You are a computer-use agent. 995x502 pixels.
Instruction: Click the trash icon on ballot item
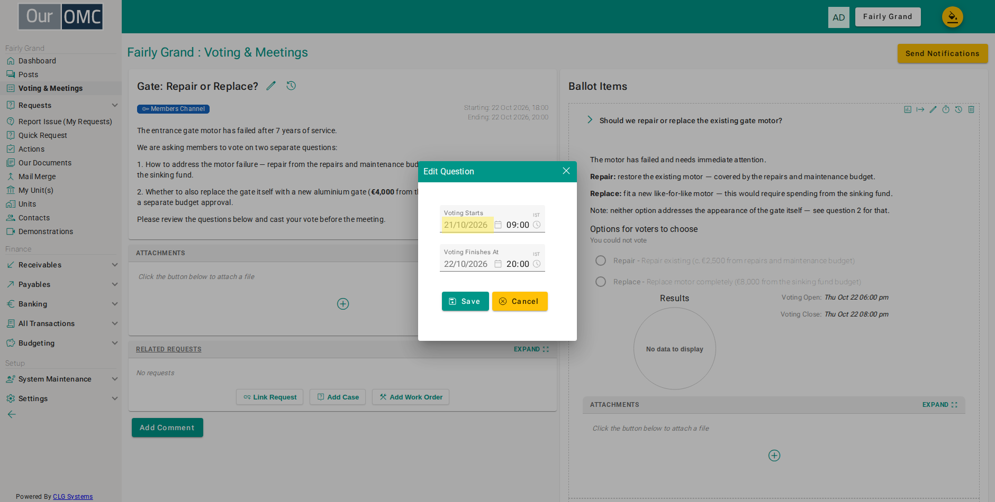971,109
